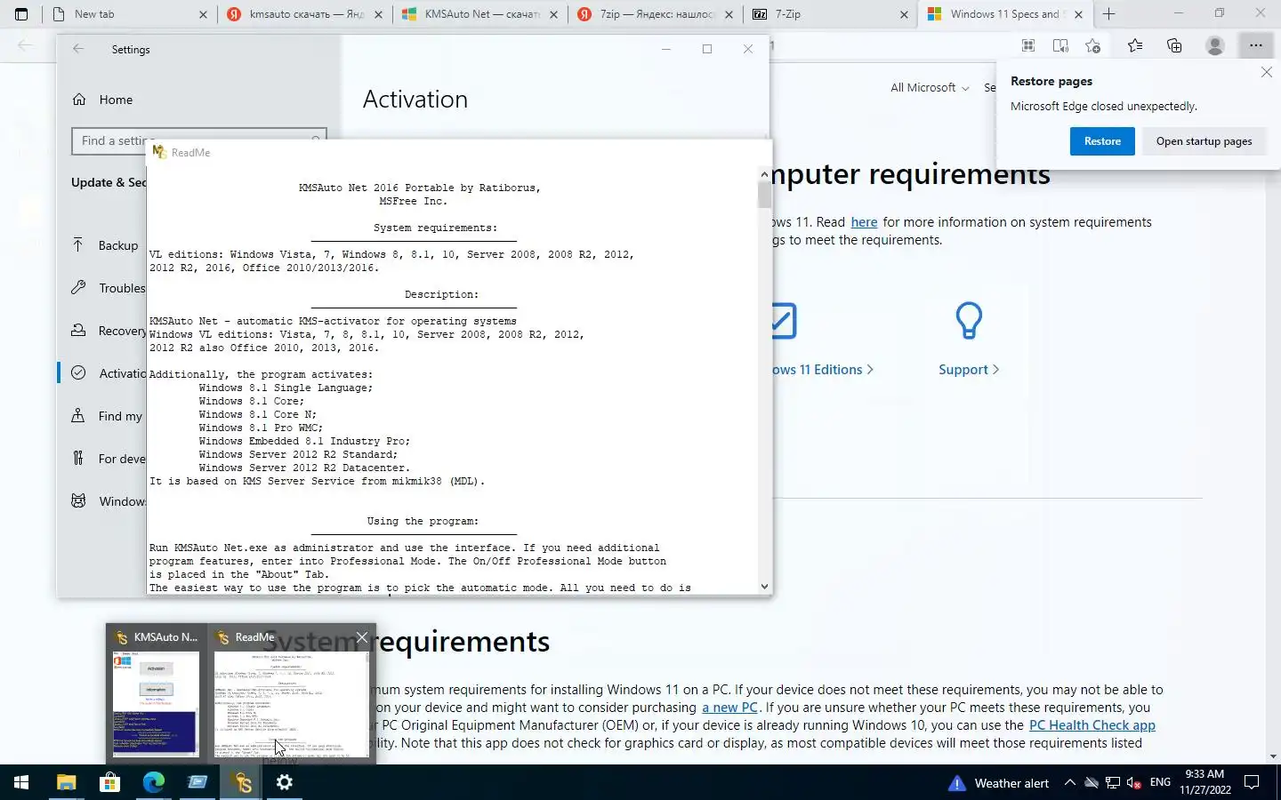1281x800 pixels.
Task: Open the 'a new PC' link
Action: (729, 708)
